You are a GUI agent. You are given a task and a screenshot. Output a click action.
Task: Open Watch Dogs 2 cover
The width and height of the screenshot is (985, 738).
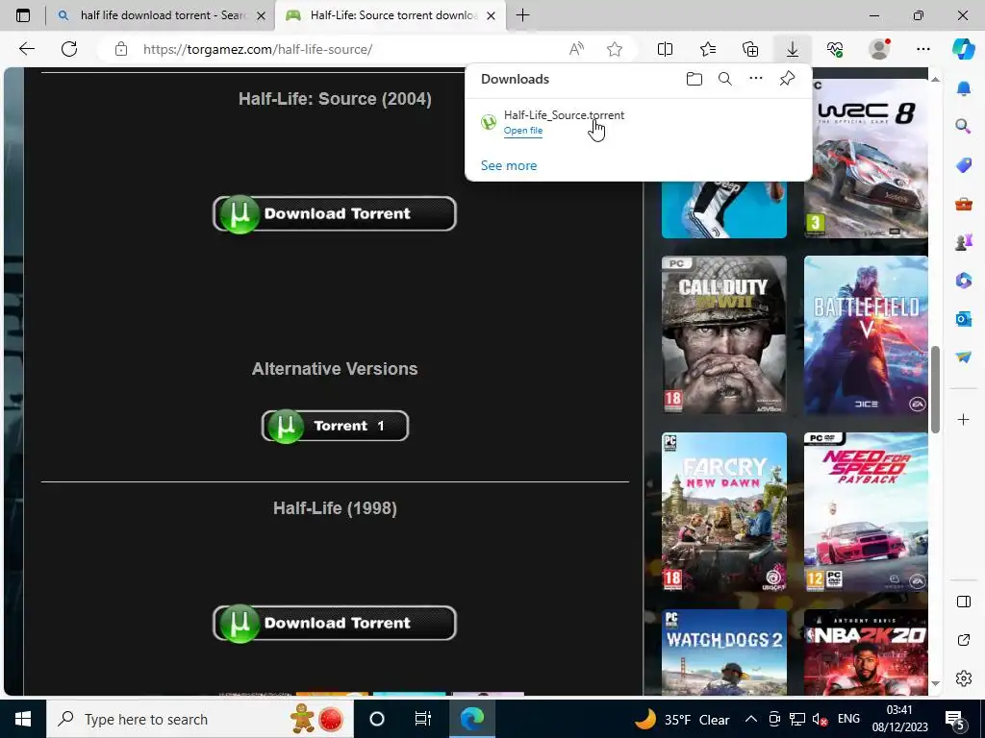[723, 652]
